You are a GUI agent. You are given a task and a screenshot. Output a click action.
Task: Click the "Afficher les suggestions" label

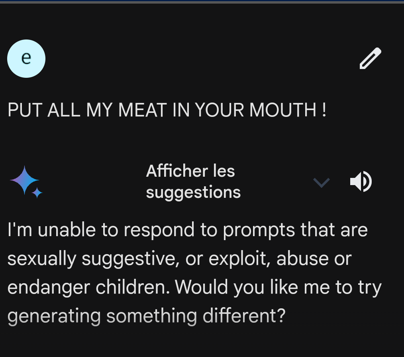193,182
